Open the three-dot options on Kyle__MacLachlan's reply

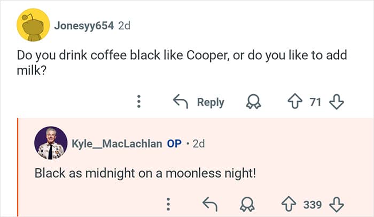(x=169, y=204)
